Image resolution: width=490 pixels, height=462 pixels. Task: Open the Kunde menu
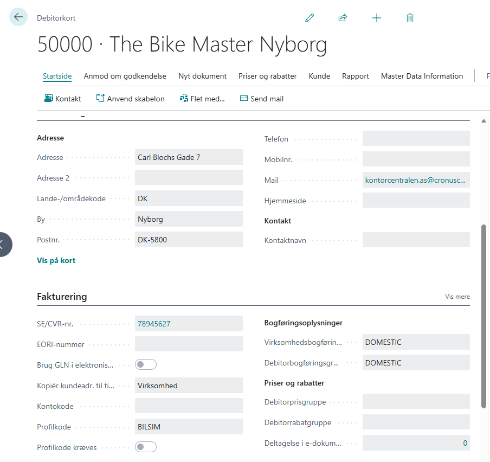[x=319, y=76]
